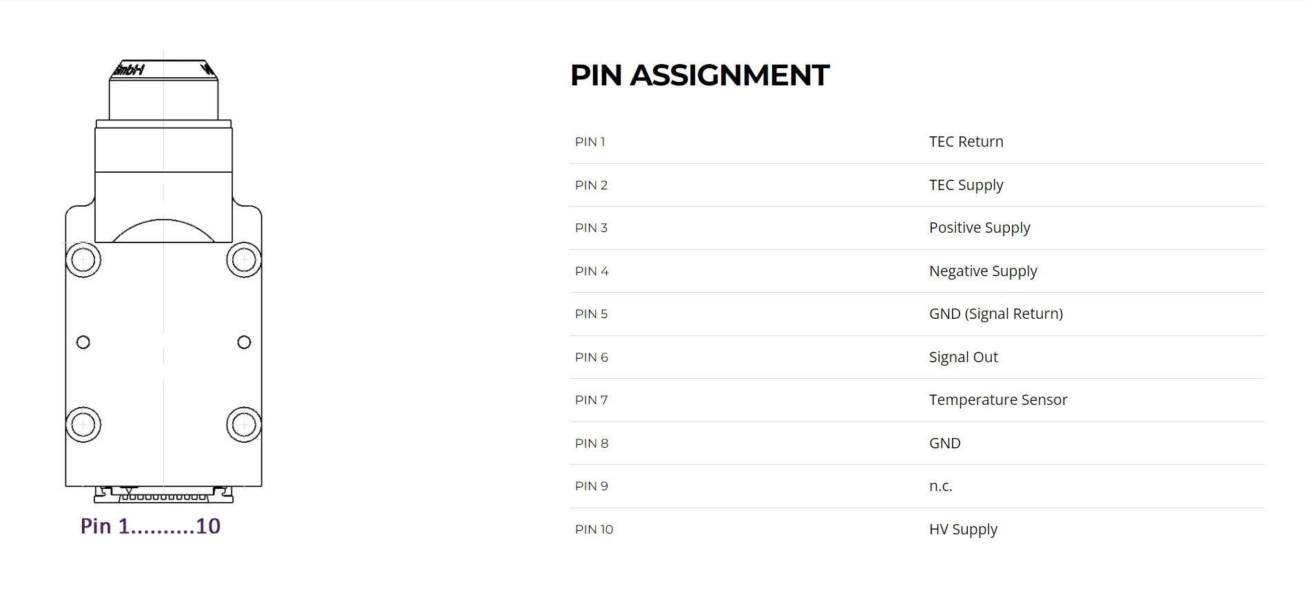The height and width of the screenshot is (595, 1306).
Task: Click the Positive Supply text
Action: 979,228
